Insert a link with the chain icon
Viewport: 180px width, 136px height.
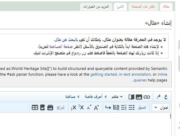147,97
